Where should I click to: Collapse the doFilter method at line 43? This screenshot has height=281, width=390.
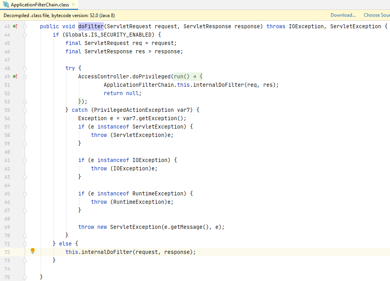coord(25,27)
